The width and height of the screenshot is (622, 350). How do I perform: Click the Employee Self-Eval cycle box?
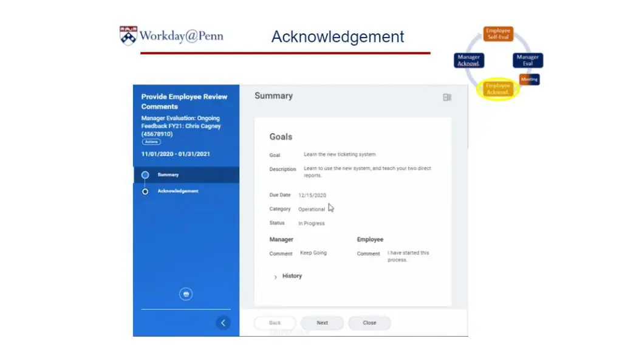498,34
